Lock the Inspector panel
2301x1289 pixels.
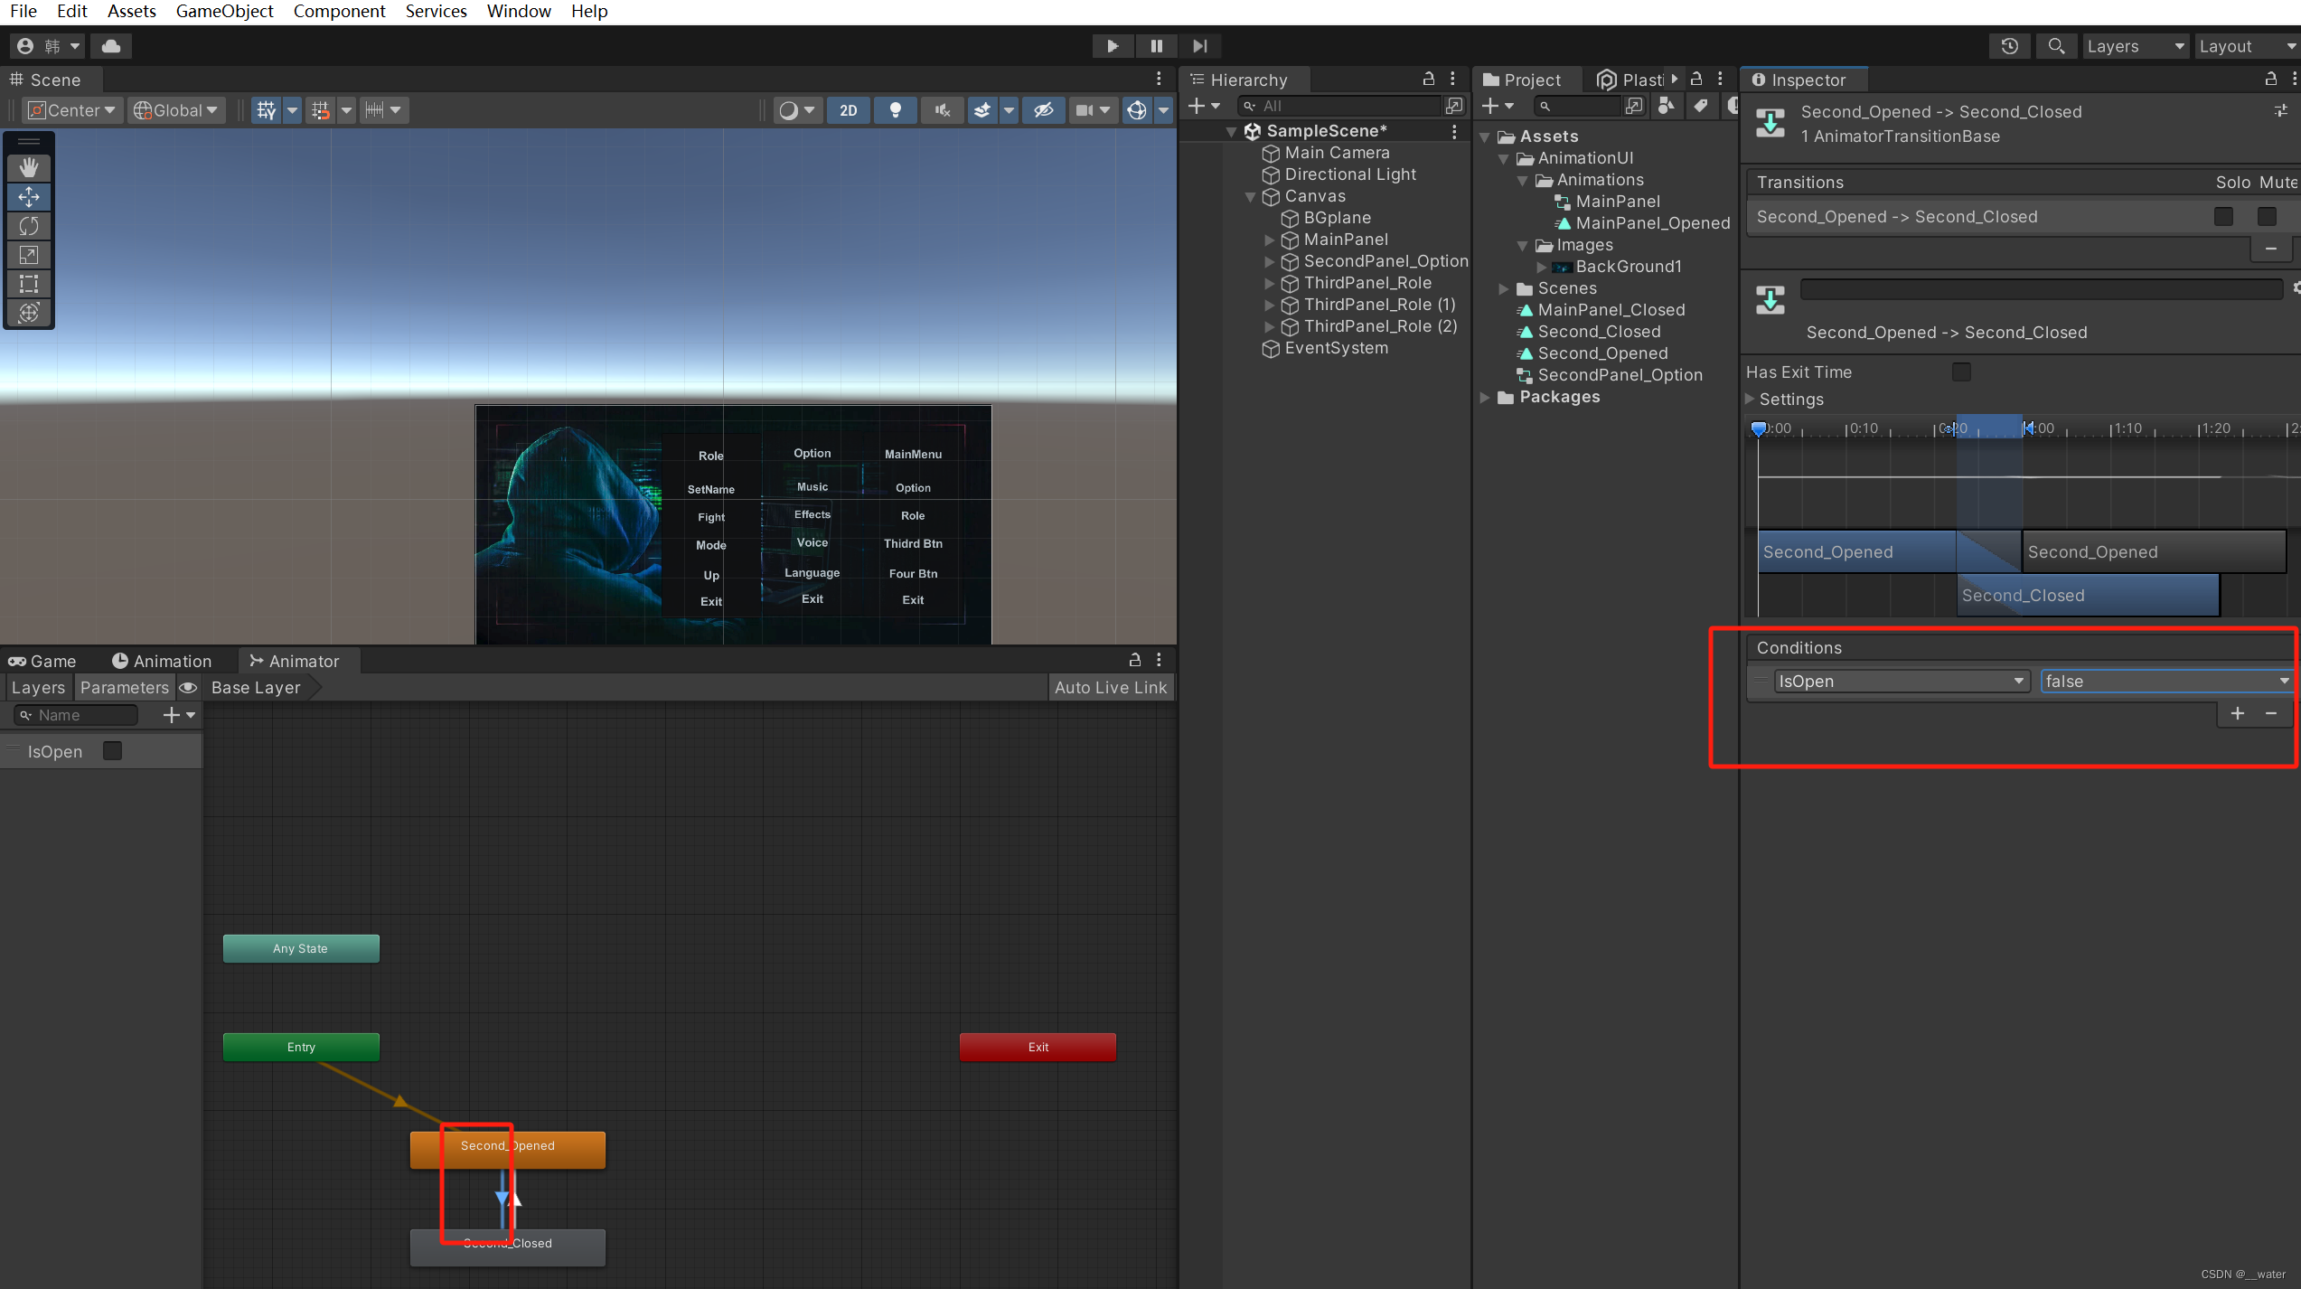pos(2271,80)
